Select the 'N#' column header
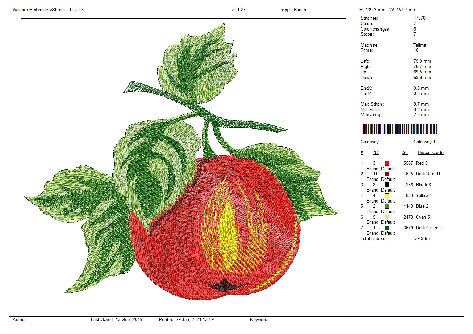This screenshot has height=334, width=473. 376,153
